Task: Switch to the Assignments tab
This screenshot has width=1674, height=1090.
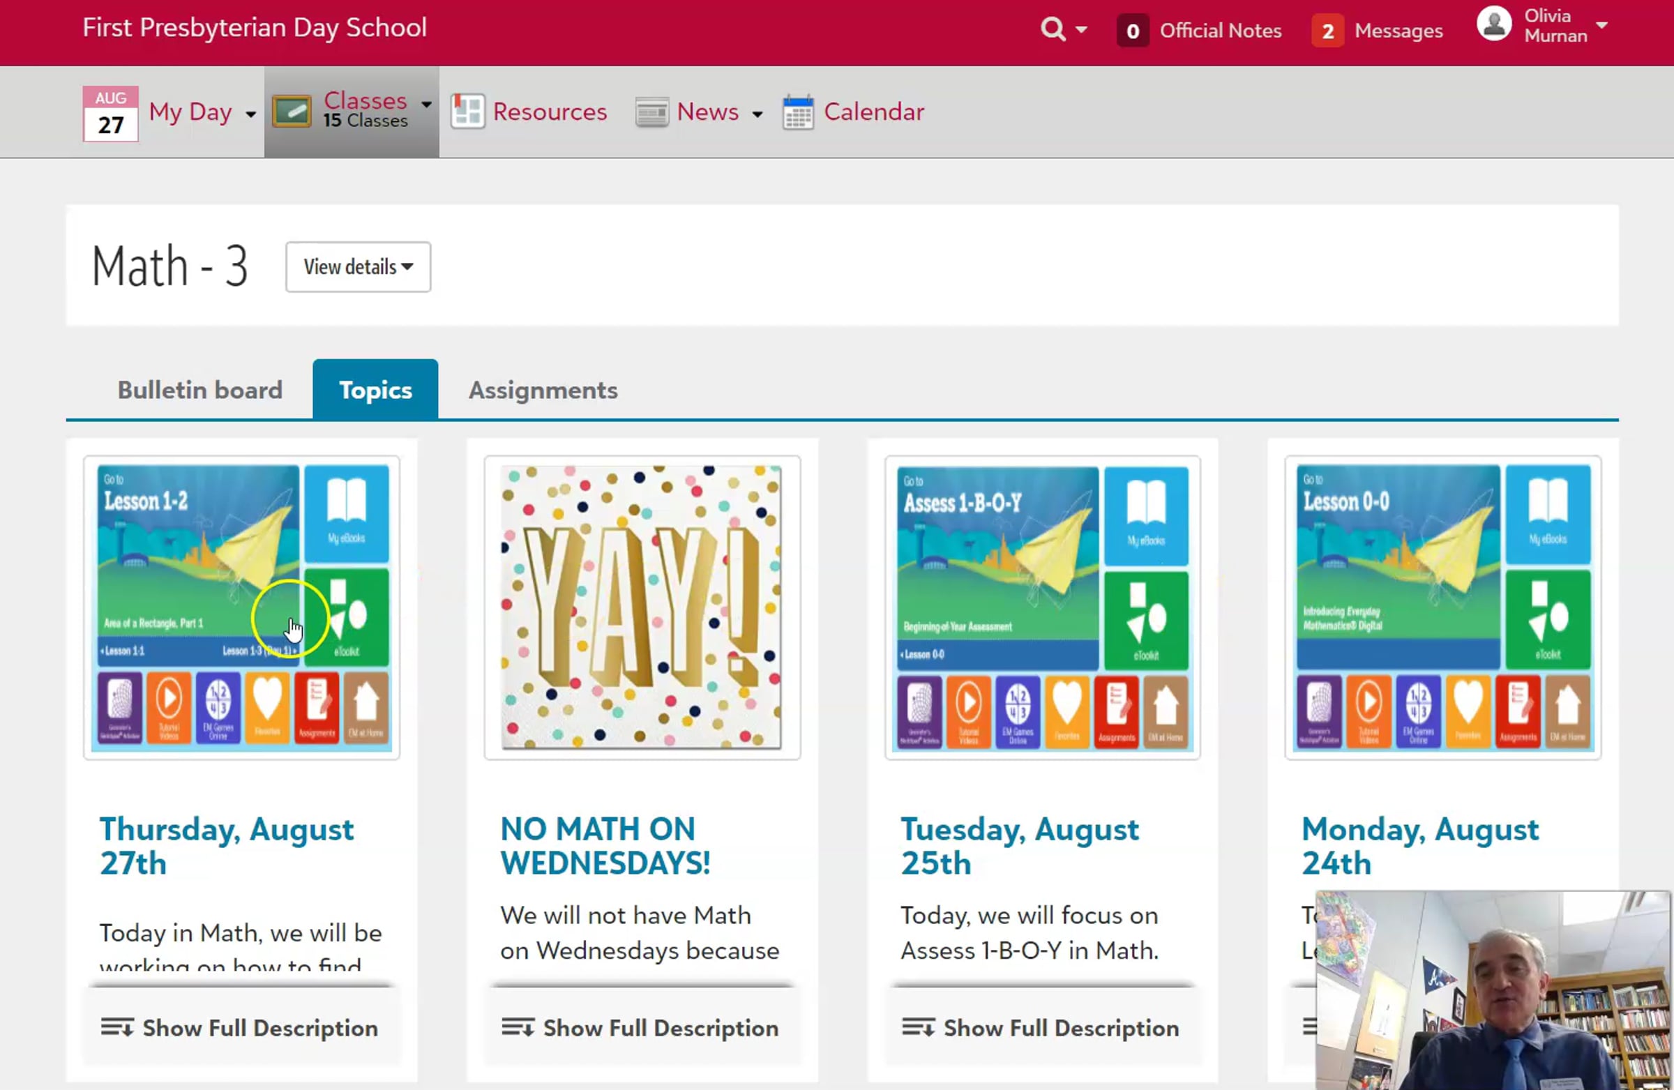Action: click(543, 391)
